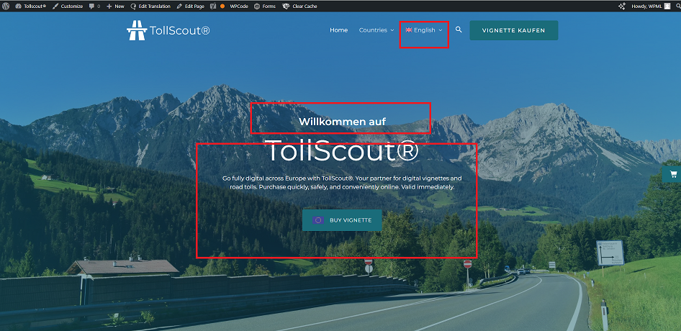Open the English language switcher
This screenshot has width=681, height=331.
(x=424, y=30)
